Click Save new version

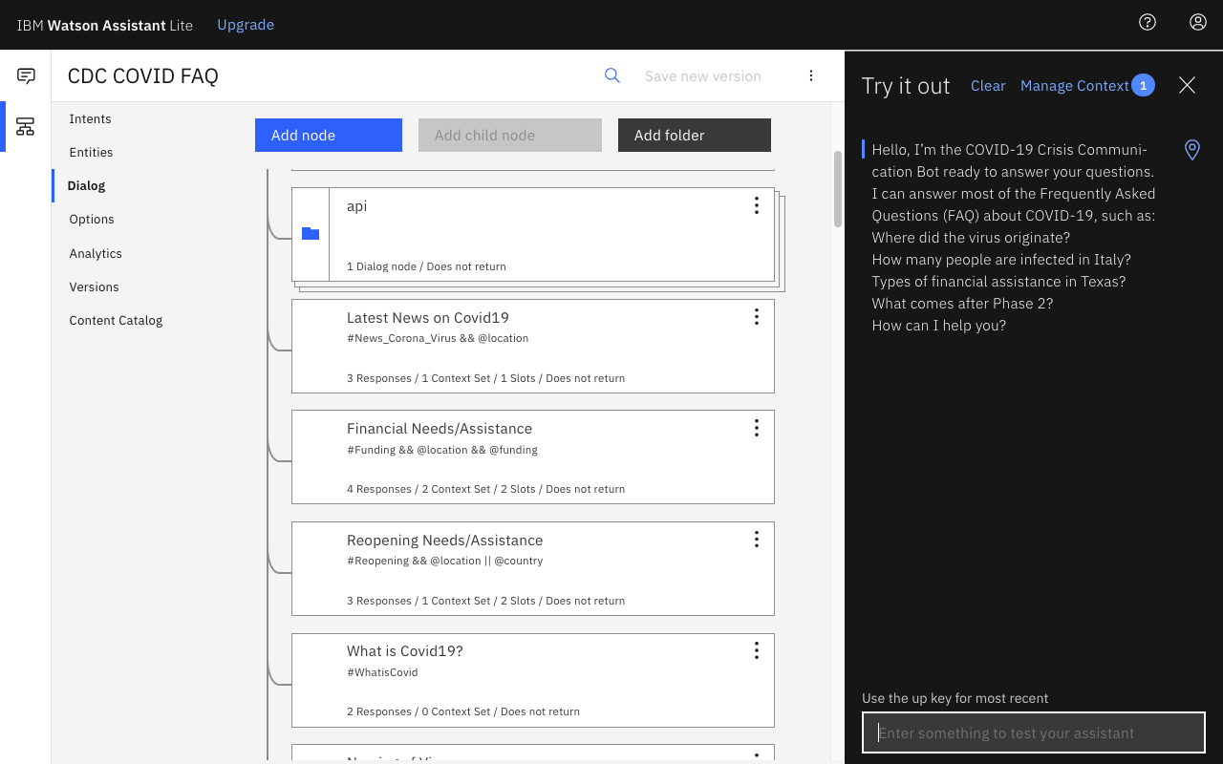(703, 75)
